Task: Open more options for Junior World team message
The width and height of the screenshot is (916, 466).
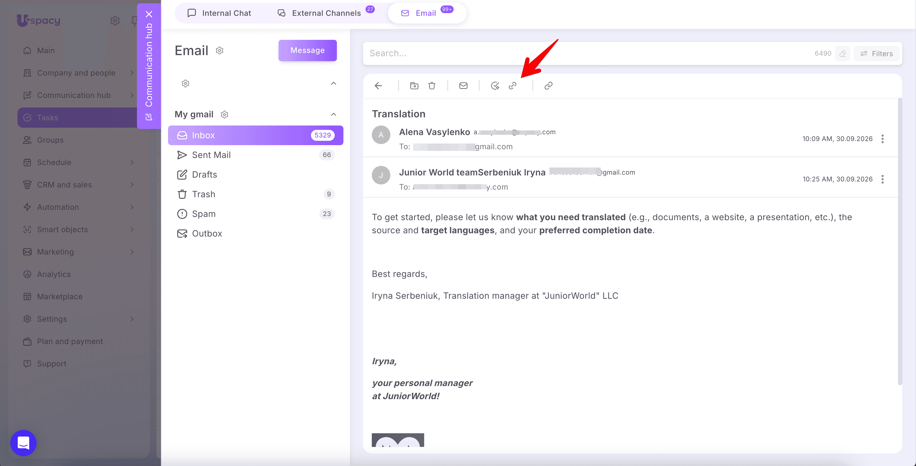Action: tap(882, 179)
